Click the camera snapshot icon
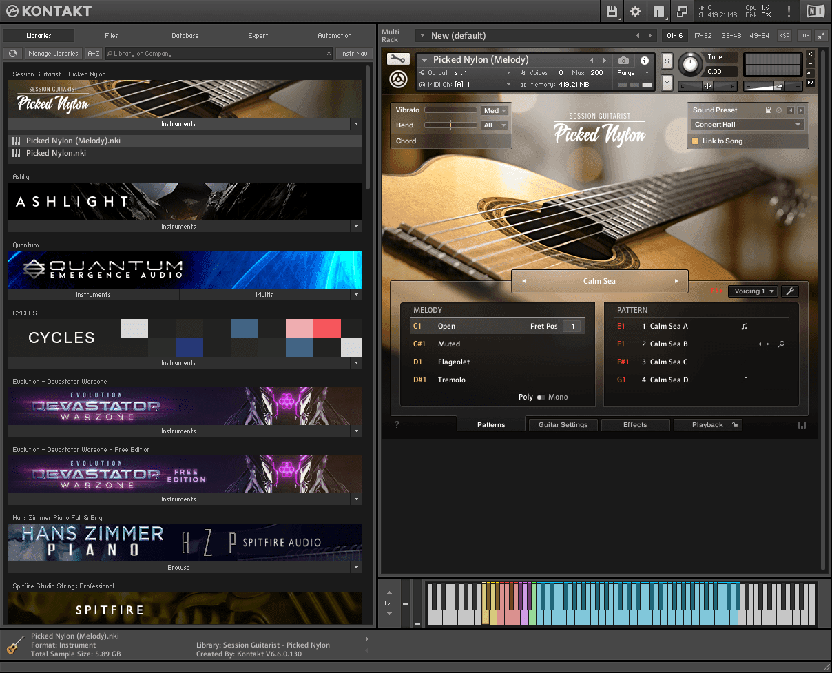This screenshot has height=673, width=832. (x=623, y=61)
